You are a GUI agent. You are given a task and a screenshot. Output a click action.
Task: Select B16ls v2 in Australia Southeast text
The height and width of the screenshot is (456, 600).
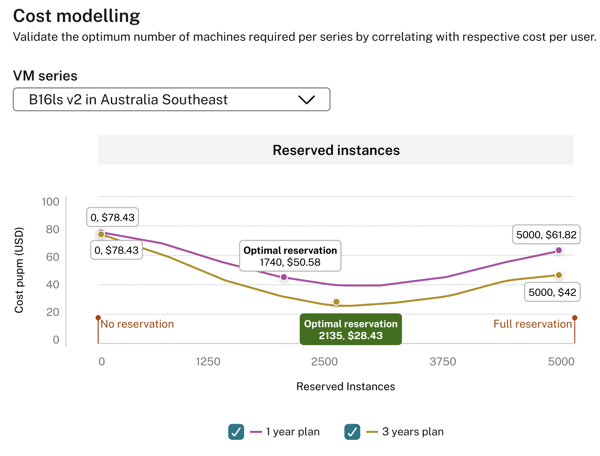coord(128,100)
